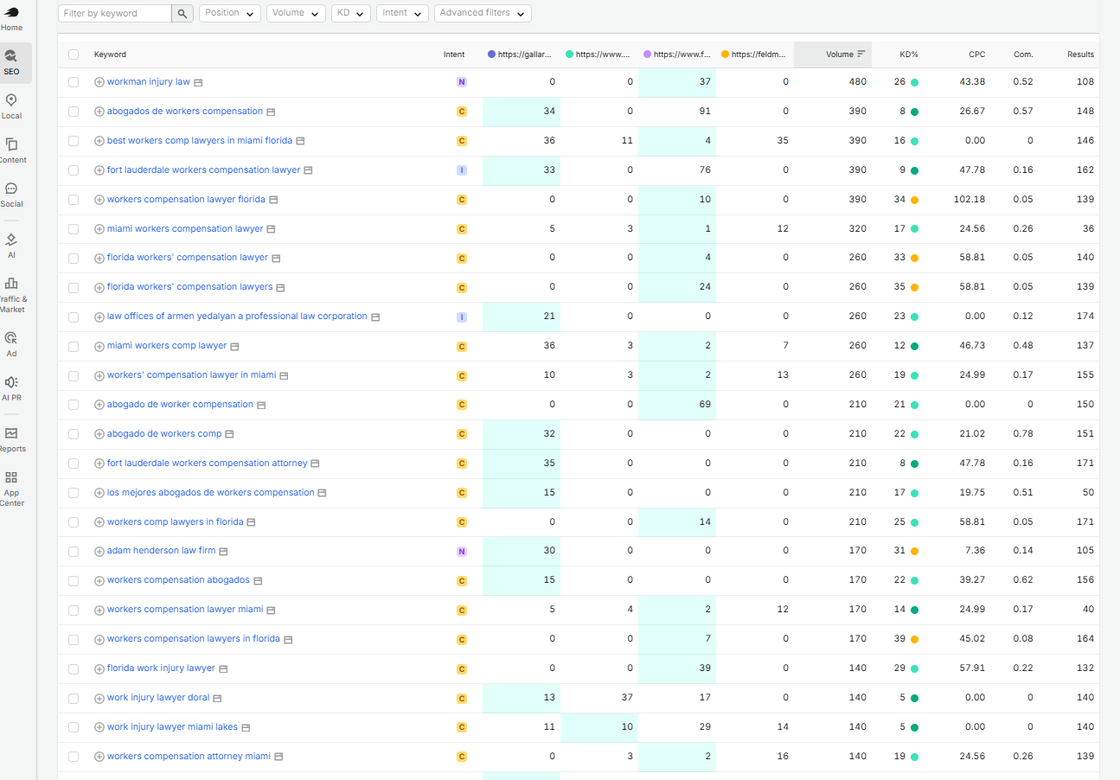Check the box for workers compensation lawyers in florida
Viewport: 1120px width, 780px height.
[x=74, y=639]
